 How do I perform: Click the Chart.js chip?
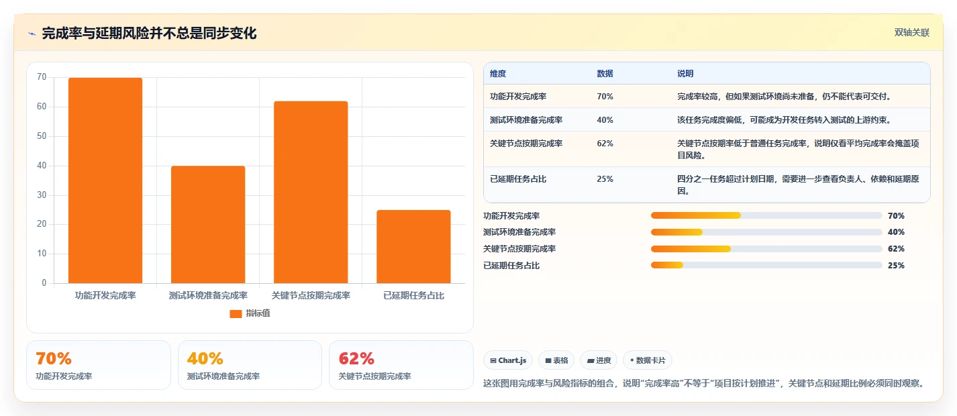click(x=508, y=360)
